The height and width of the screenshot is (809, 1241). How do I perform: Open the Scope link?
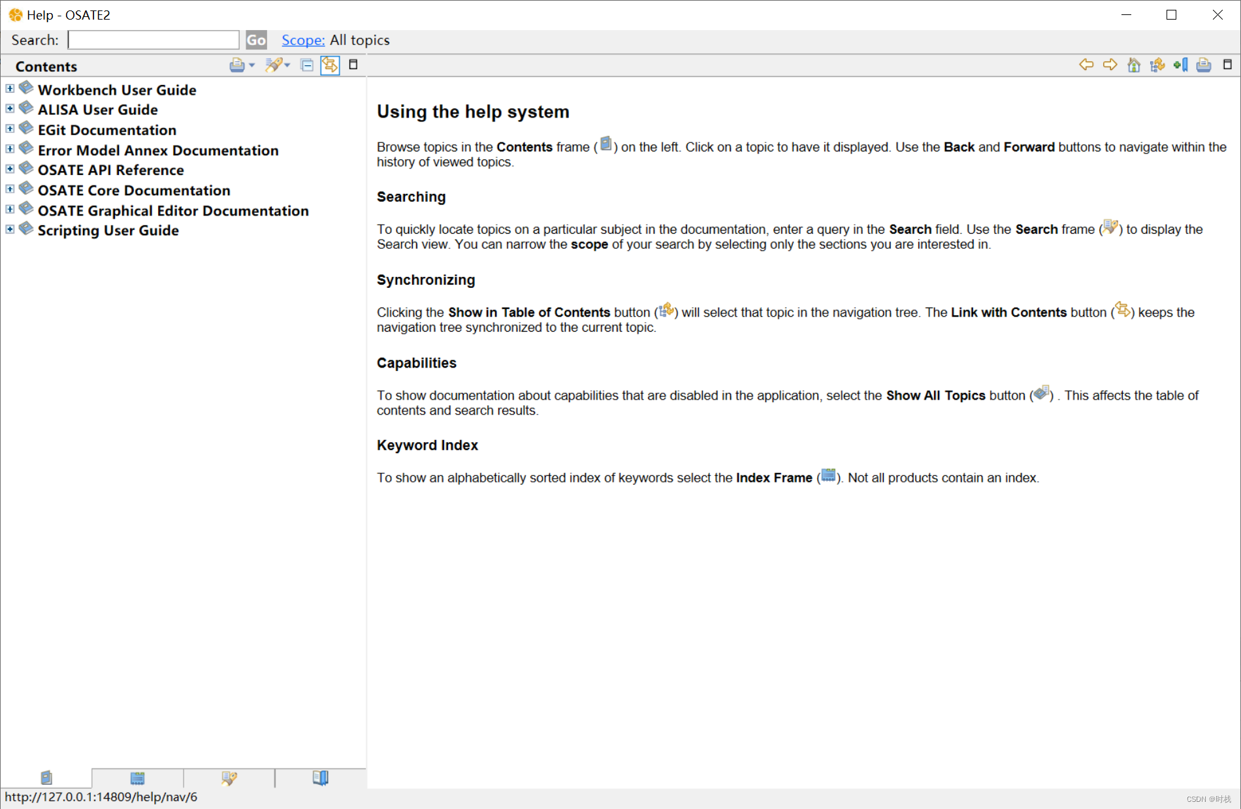click(x=303, y=40)
